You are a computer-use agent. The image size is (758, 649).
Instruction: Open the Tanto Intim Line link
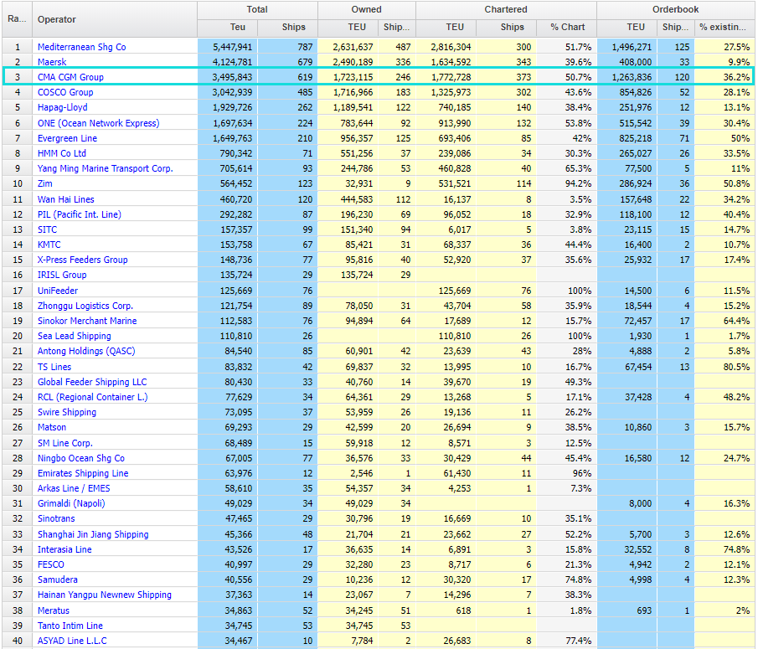pos(70,626)
